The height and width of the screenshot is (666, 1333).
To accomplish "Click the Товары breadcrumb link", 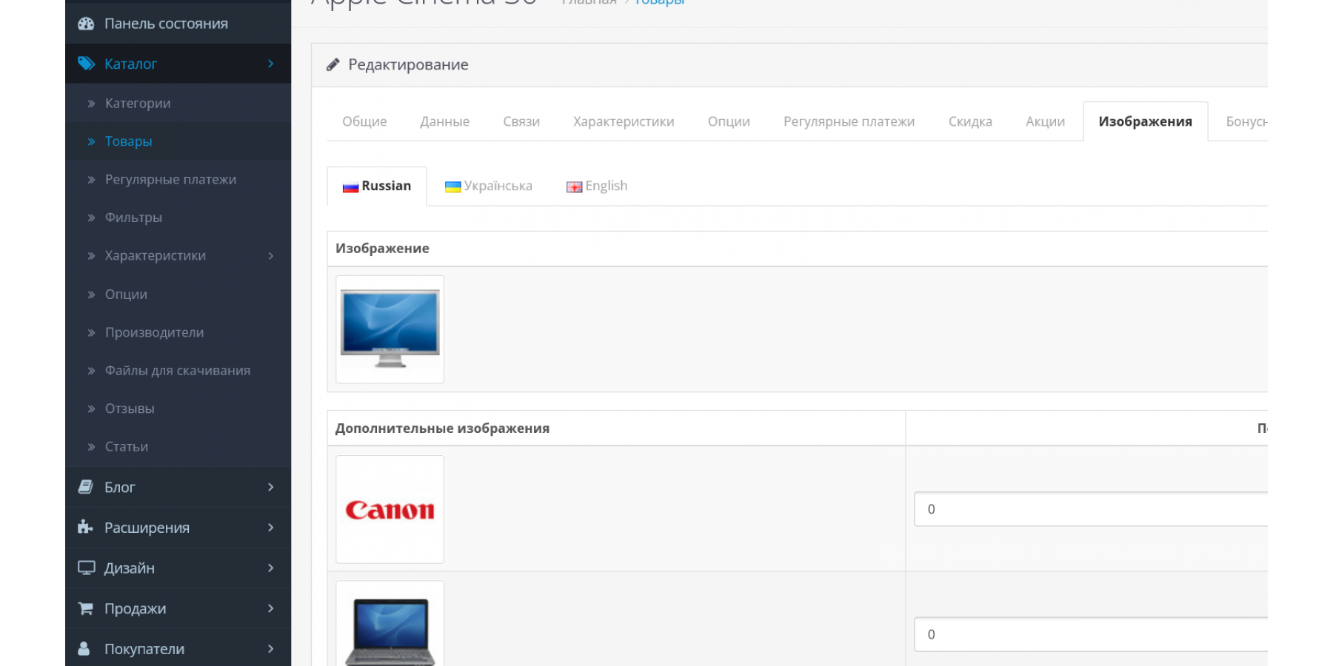I will (659, 2).
